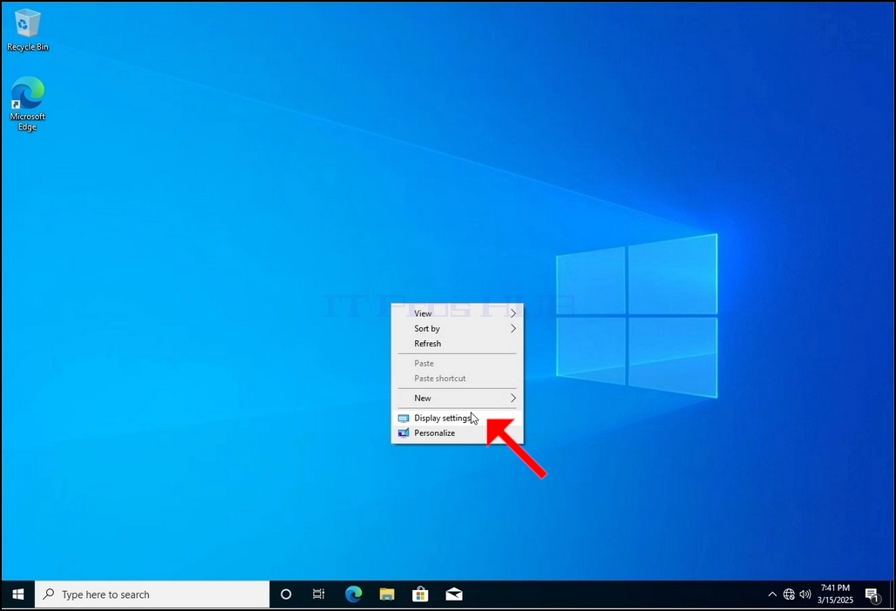The image size is (896, 611).
Task: Open Task View from the taskbar
Action: [x=319, y=594]
